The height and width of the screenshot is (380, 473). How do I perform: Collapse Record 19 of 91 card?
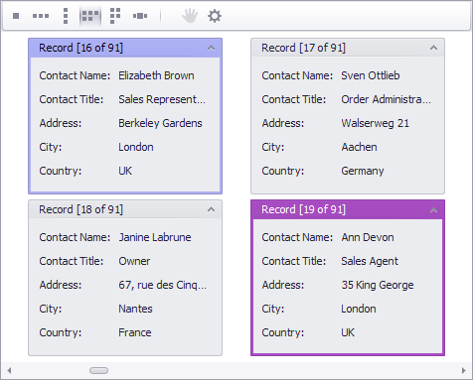coord(433,209)
